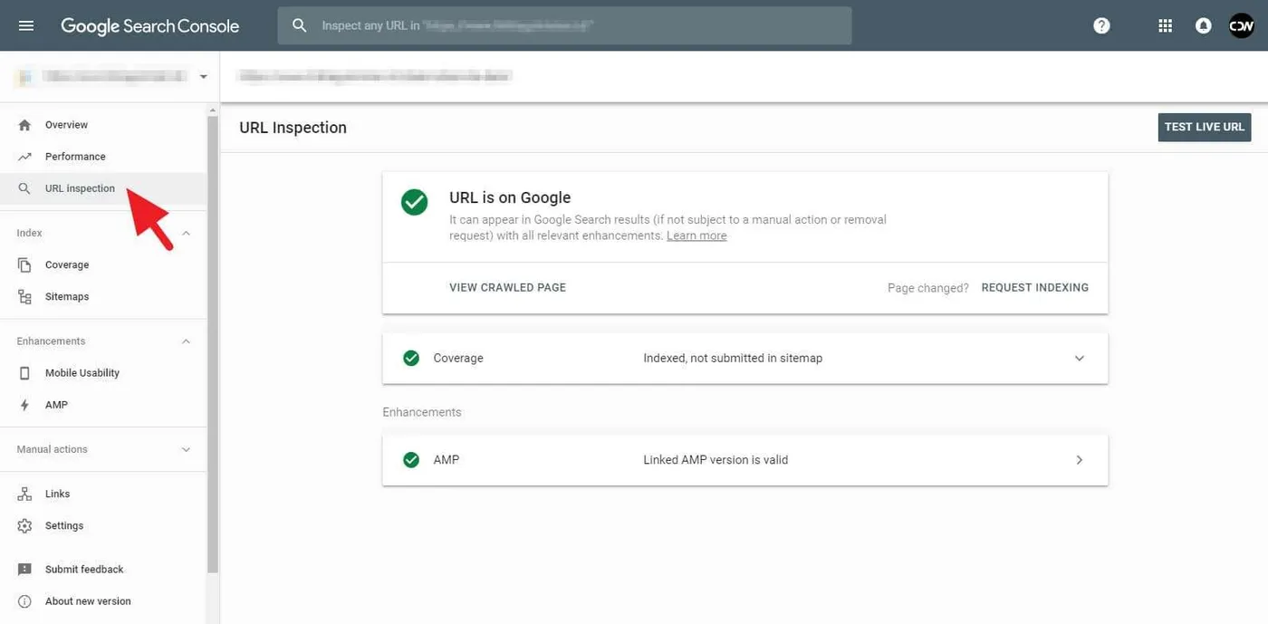Open the Google apps grid icon
The width and height of the screenshot is (1268, 624).
1166,25
